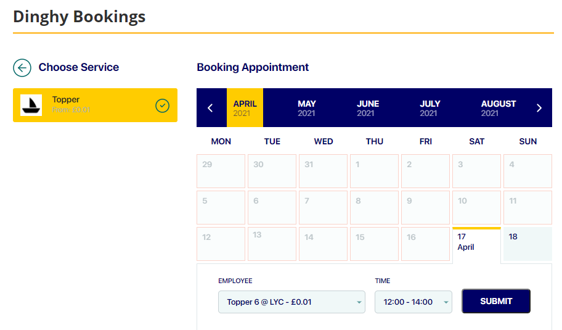Viewport: 562px width, 330px height.
Task: Show later months with right chevron
Action: point(539,108)
